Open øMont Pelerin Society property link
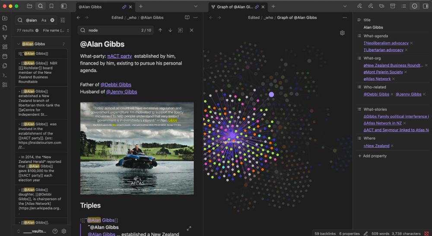The width and height of the screenshot is (432, 236). coord(383,72)
